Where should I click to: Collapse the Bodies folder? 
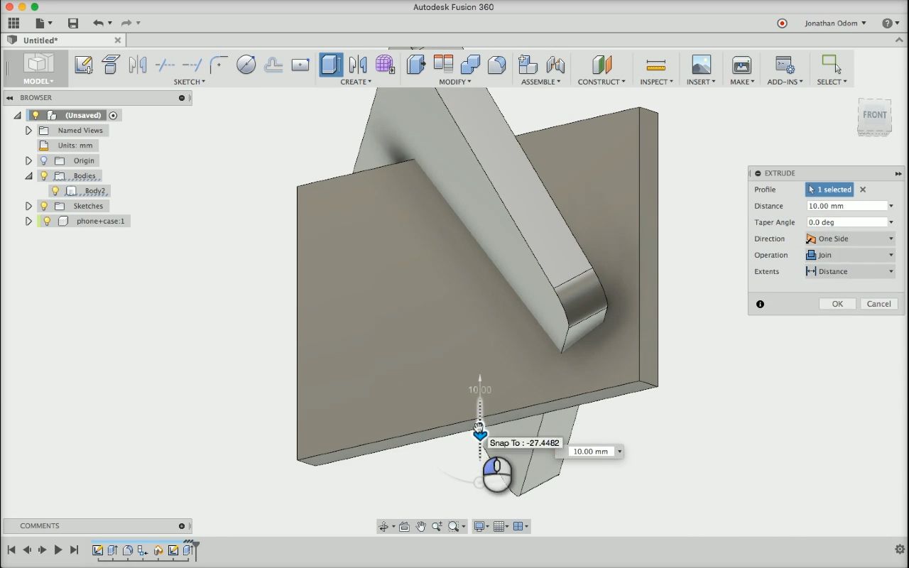pos(28,176)
